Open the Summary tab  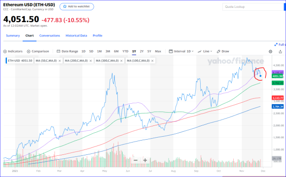point(13,36)
